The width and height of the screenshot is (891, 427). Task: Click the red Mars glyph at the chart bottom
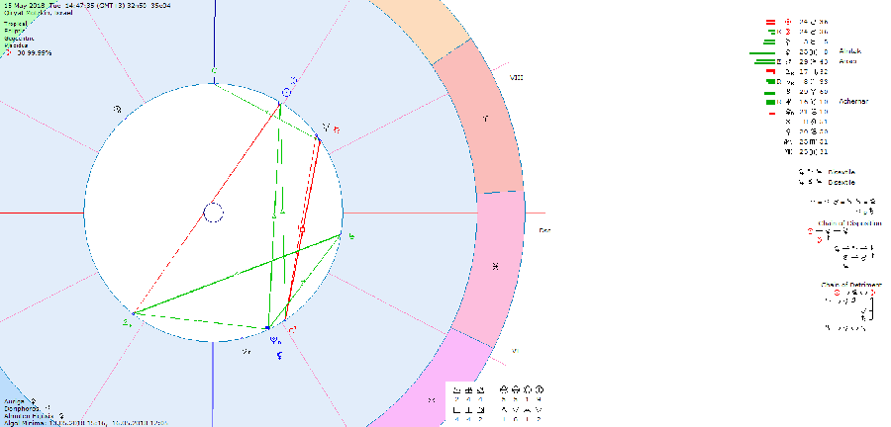coord(292,330)
